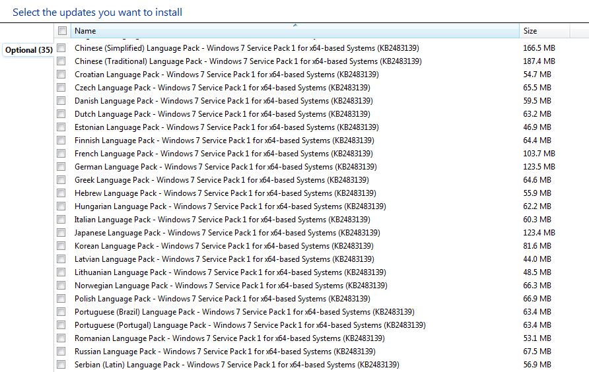The image size is (589, 372).
Task: Check Croatian Language Pack checkbox
Action: tap(61, 75)
